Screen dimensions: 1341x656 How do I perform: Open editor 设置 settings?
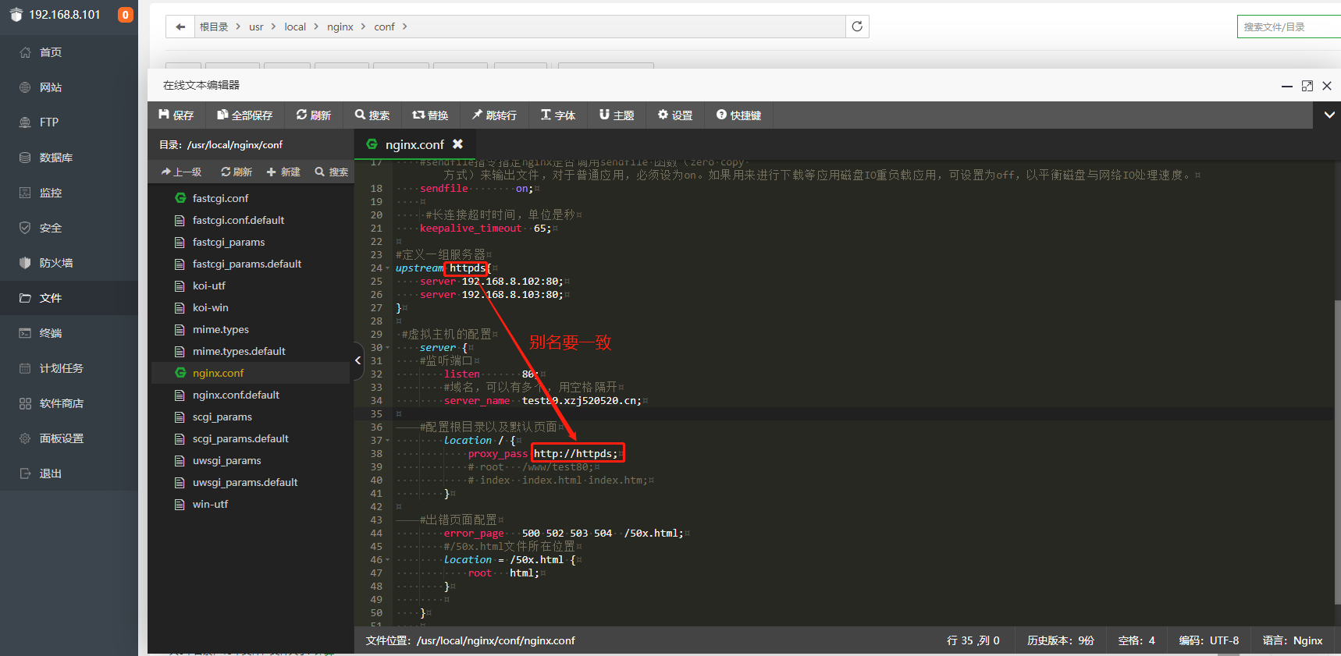tap(675, 115)
